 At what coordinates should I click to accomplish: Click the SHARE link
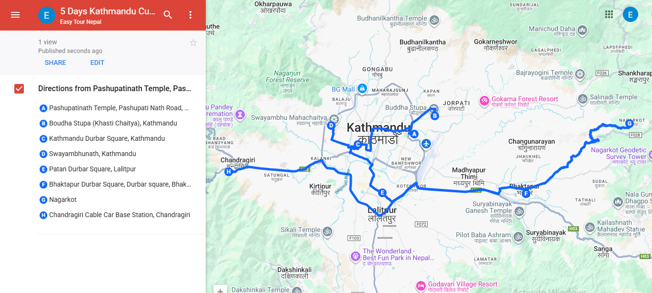(55, 63)
